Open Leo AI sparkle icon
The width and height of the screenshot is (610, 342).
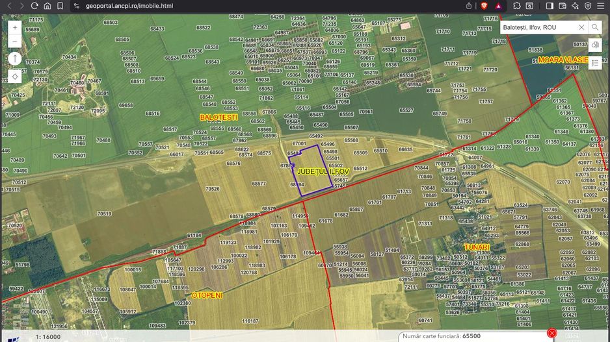575,6
